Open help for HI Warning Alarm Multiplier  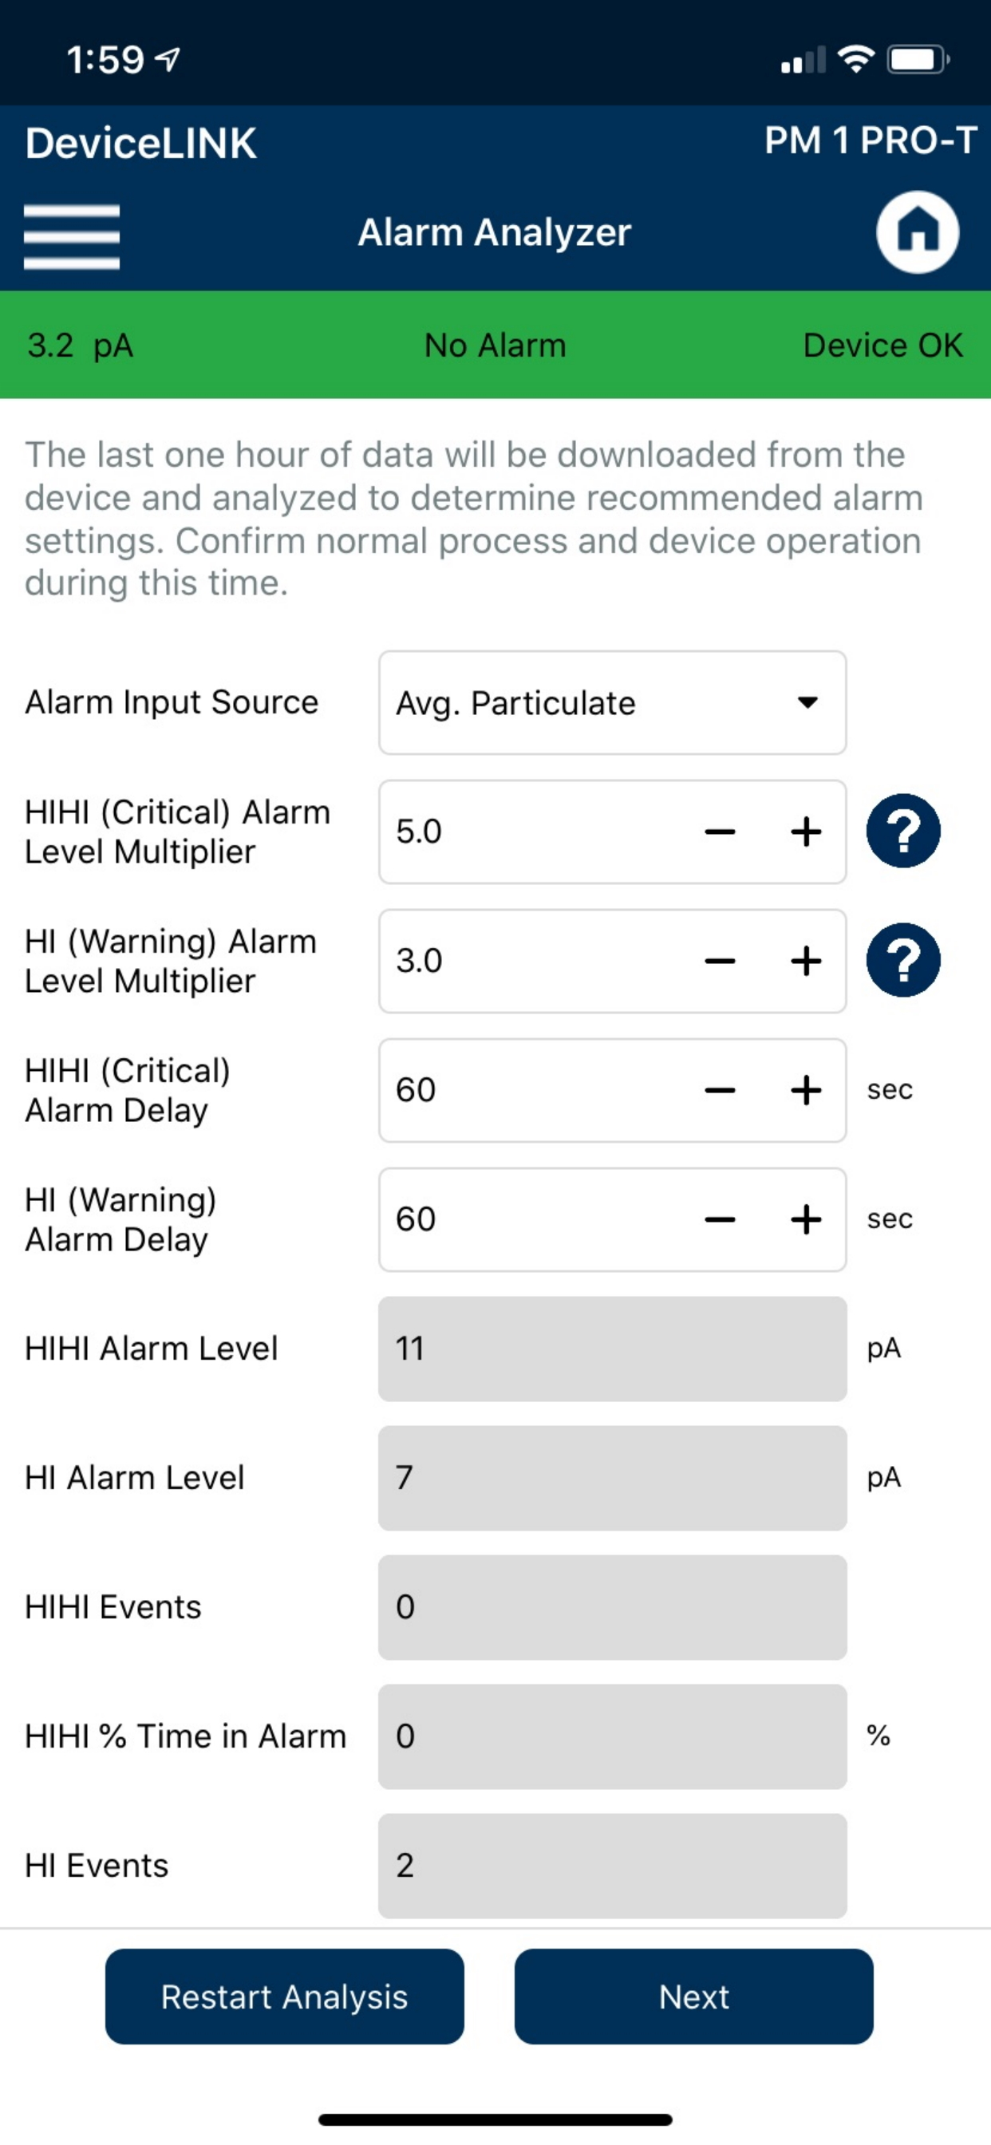click(902, 960)
